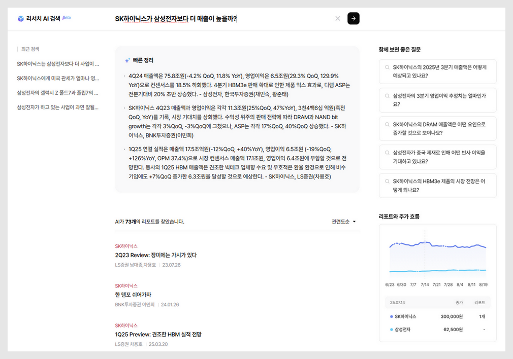Click the 리서치 AI 검색 logo icon
The image size is (513, 359).
[21, 19]
